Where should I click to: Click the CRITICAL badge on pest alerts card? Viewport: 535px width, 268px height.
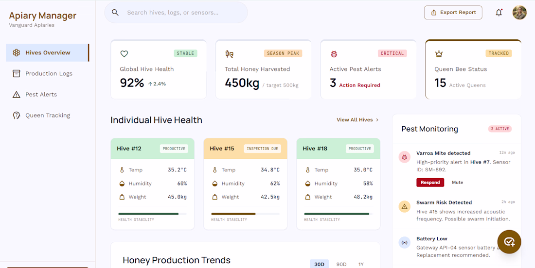[392, 53]
